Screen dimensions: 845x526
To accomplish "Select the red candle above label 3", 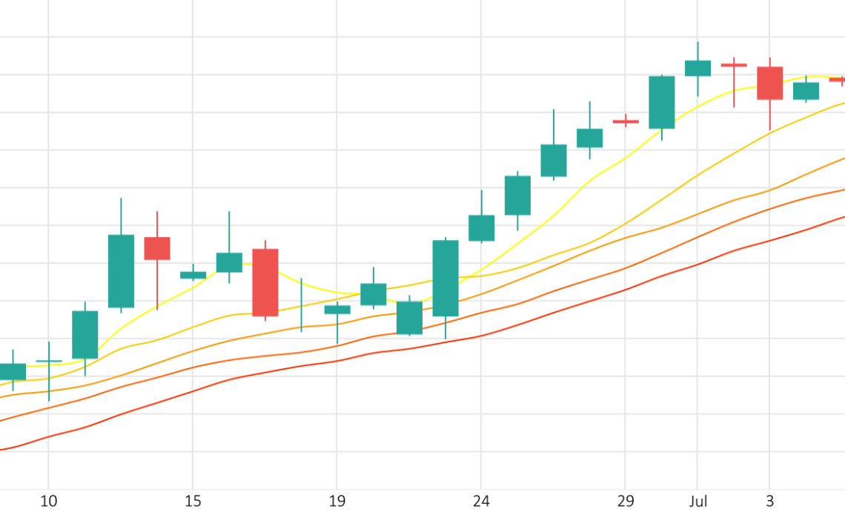I will tap(770, 83).
